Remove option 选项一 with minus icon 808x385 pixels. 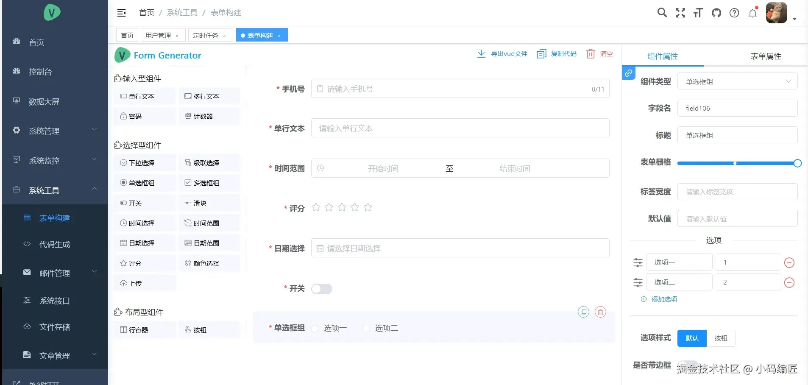pyautogui.click(x=789, y=263)
